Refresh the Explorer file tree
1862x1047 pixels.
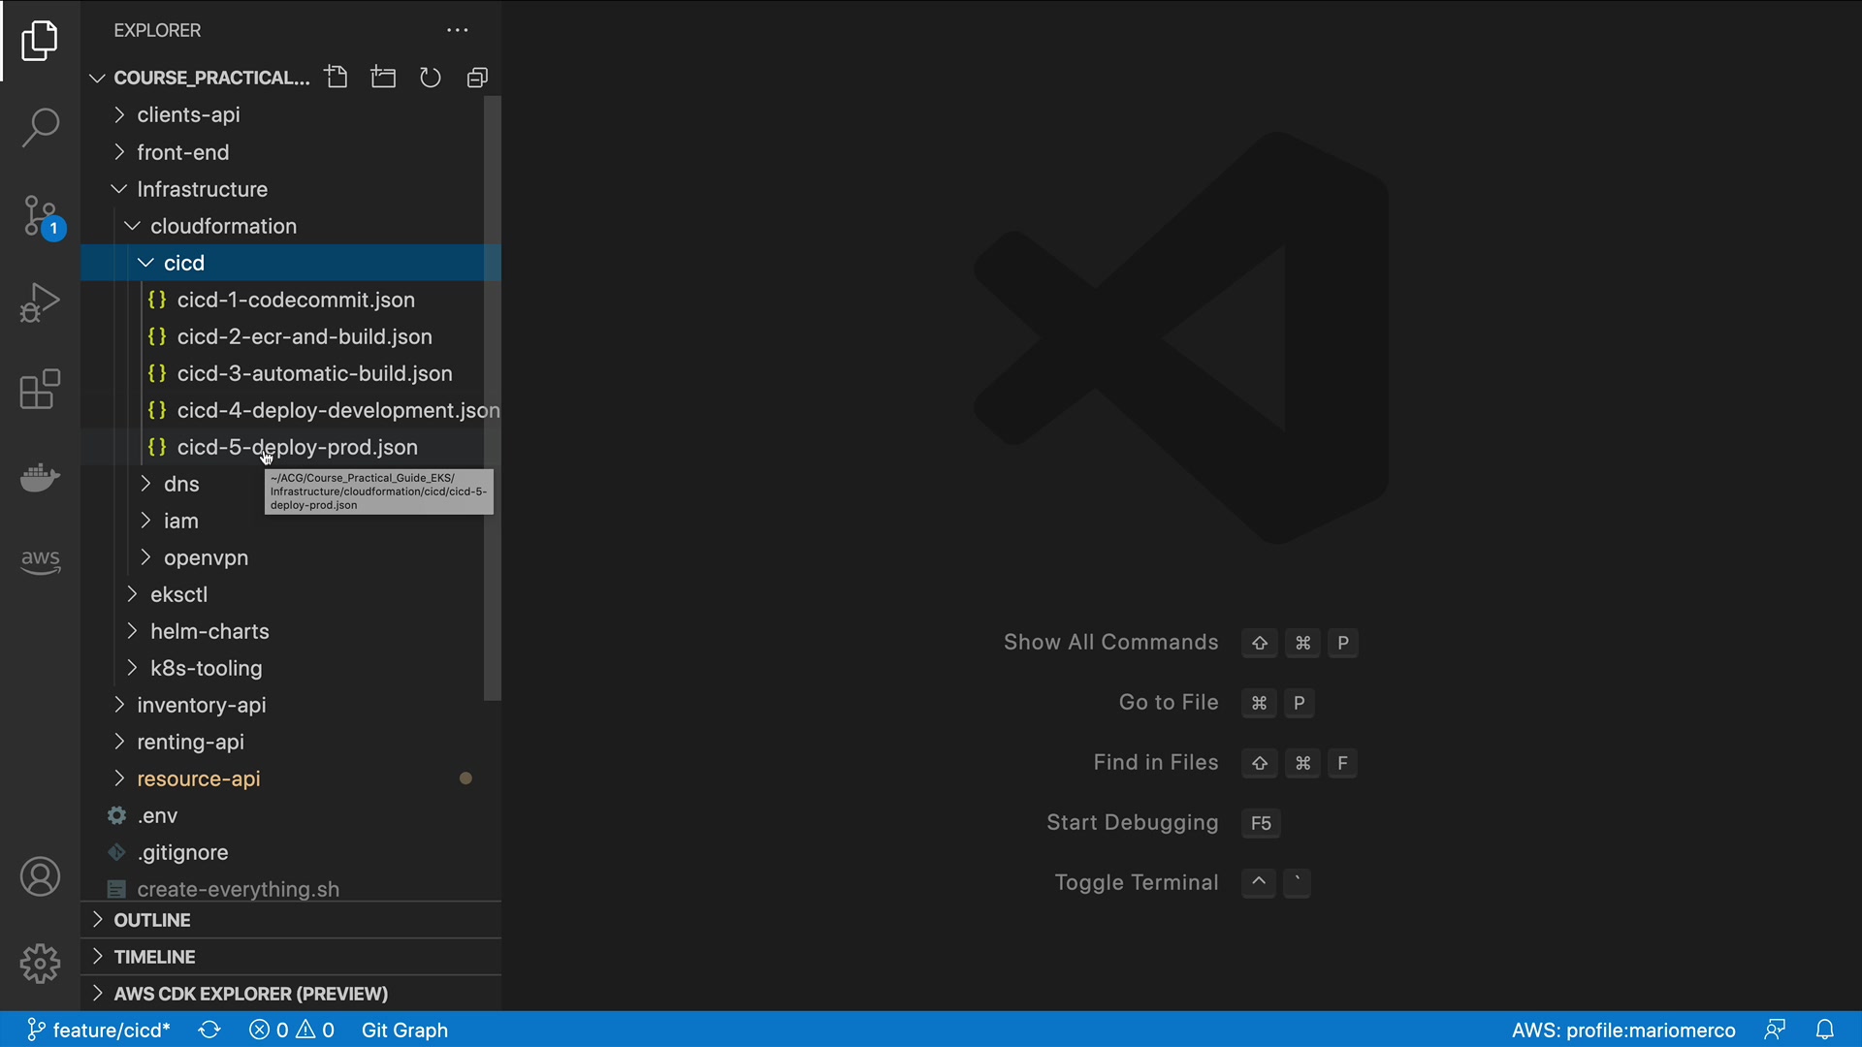click(430, 78)
